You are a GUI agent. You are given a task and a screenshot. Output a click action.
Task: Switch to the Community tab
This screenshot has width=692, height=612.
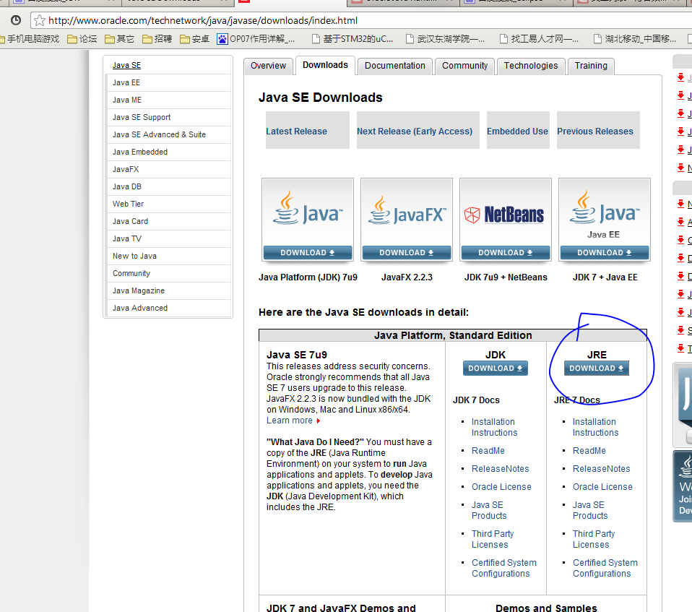(x=464, y=66)
